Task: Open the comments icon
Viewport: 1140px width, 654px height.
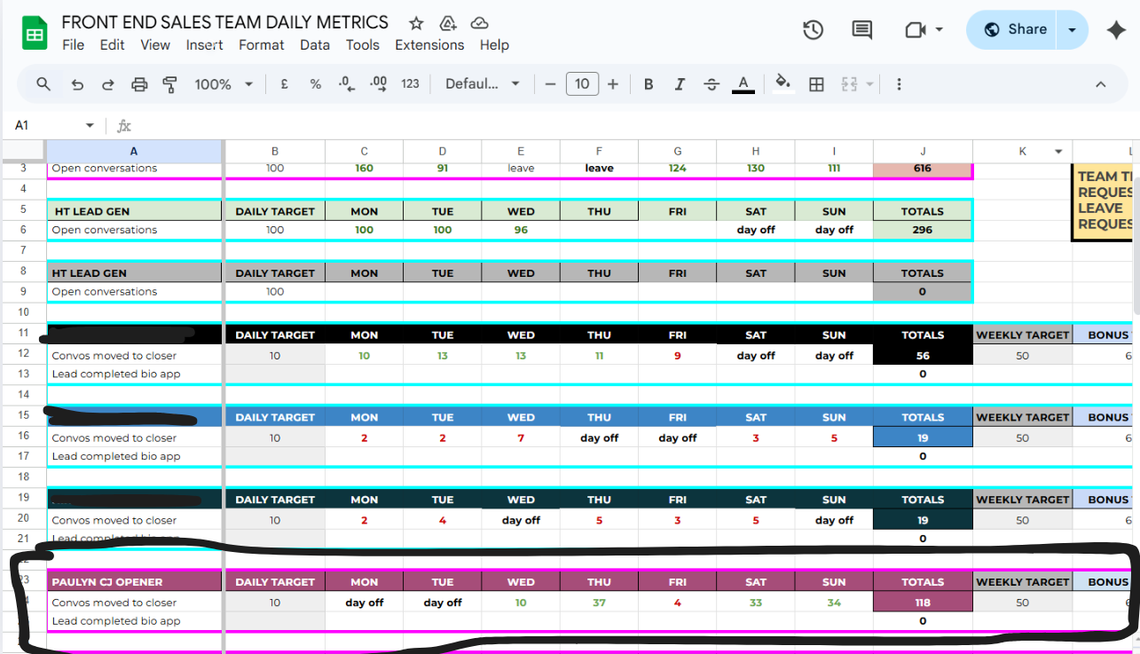Action: pos(861,30)
